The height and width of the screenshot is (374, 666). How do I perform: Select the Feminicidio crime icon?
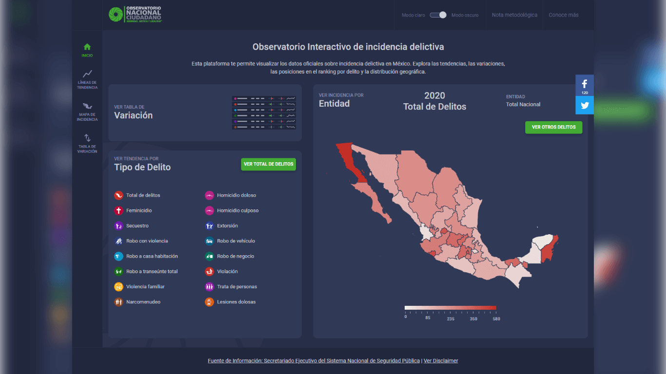[x=118, y=211]
